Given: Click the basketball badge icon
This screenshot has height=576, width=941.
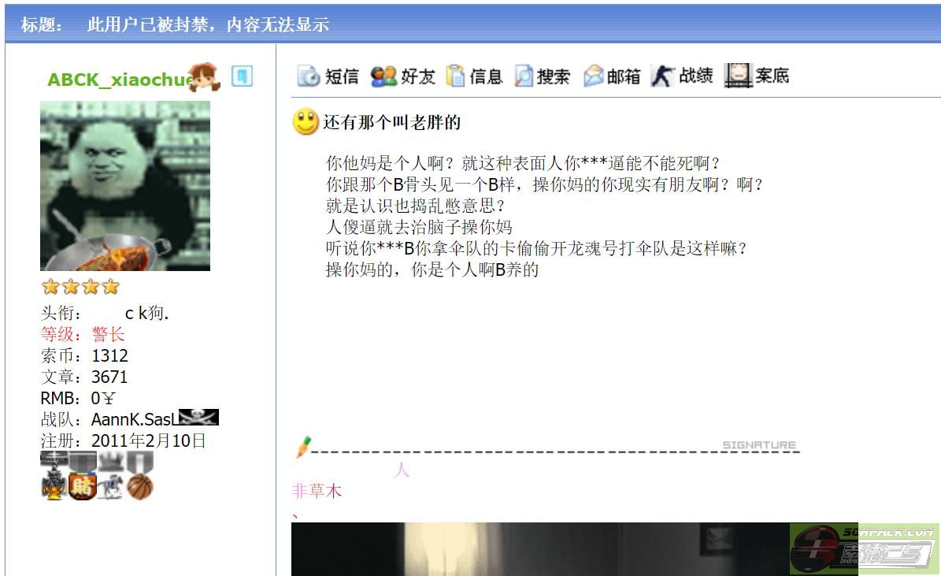Looking at the screenshot, I should [140, 486].
